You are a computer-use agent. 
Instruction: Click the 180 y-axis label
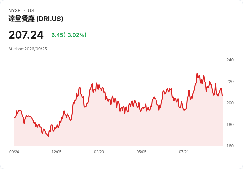click(x=230, y=125)
